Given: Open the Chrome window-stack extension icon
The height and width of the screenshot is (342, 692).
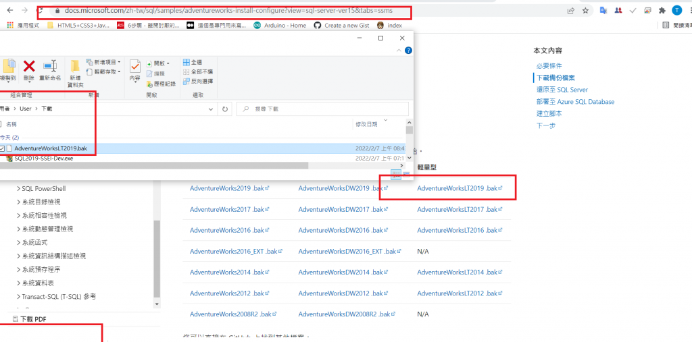Looking at the screenshot, I should (647, 11).
